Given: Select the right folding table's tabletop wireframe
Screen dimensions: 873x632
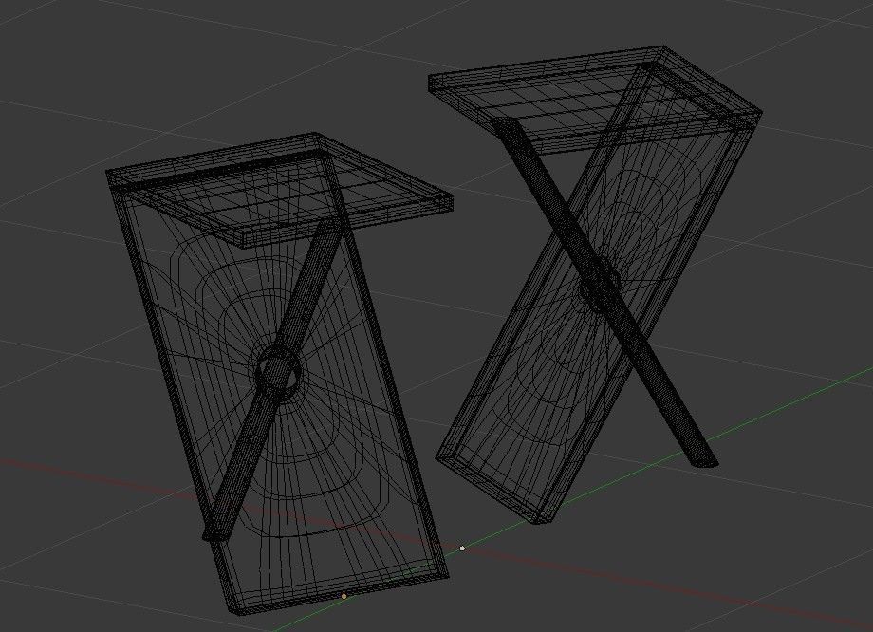Looking at the screenshot, I should point(595,101).
